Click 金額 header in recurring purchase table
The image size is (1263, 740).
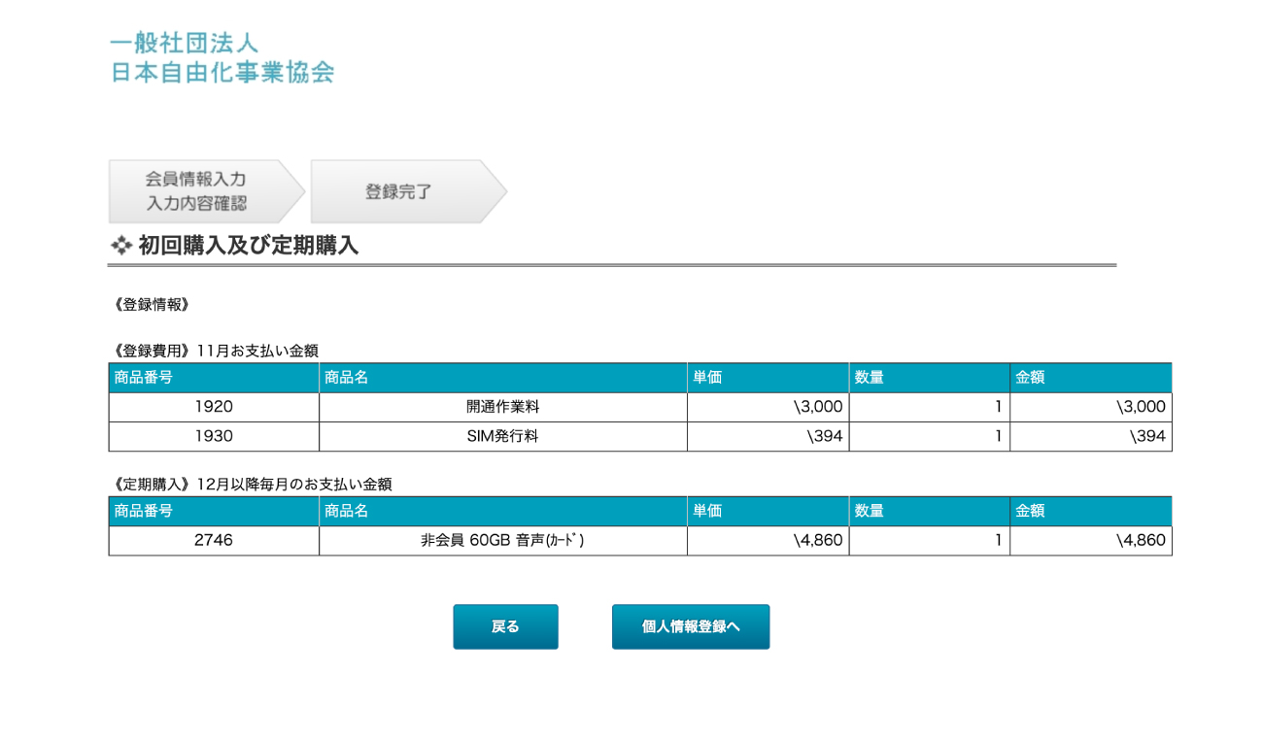tap(1030, 511)
